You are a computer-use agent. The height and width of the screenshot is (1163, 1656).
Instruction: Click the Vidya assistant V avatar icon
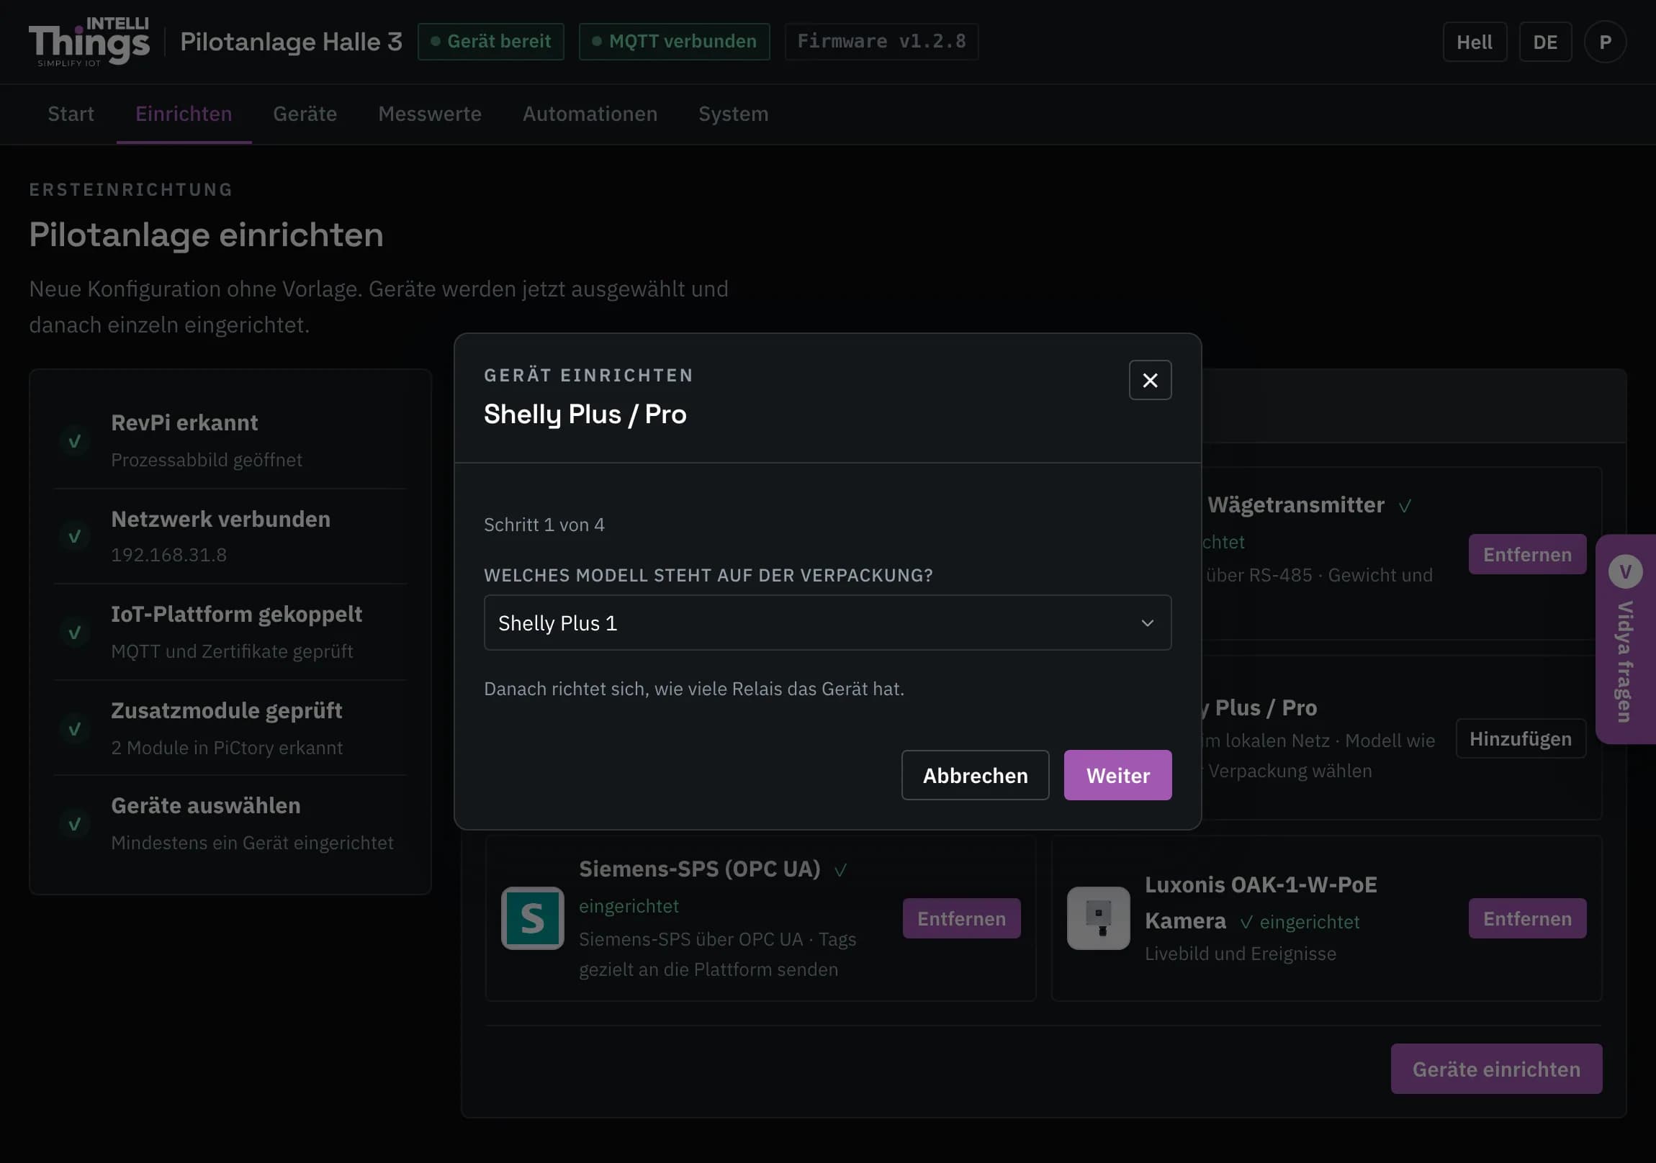1626,571
